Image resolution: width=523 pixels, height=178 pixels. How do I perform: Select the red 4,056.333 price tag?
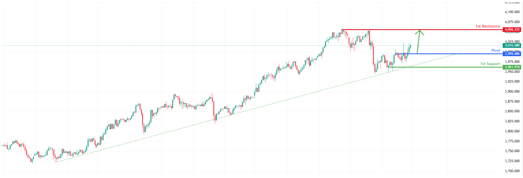[x=512, y=29]
